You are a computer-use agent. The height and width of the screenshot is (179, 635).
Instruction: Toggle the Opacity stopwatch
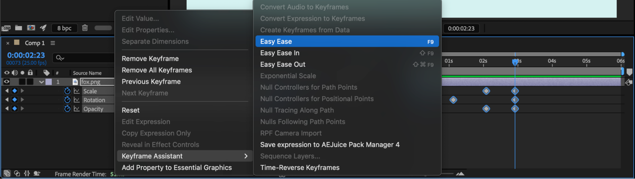[67, 109]
